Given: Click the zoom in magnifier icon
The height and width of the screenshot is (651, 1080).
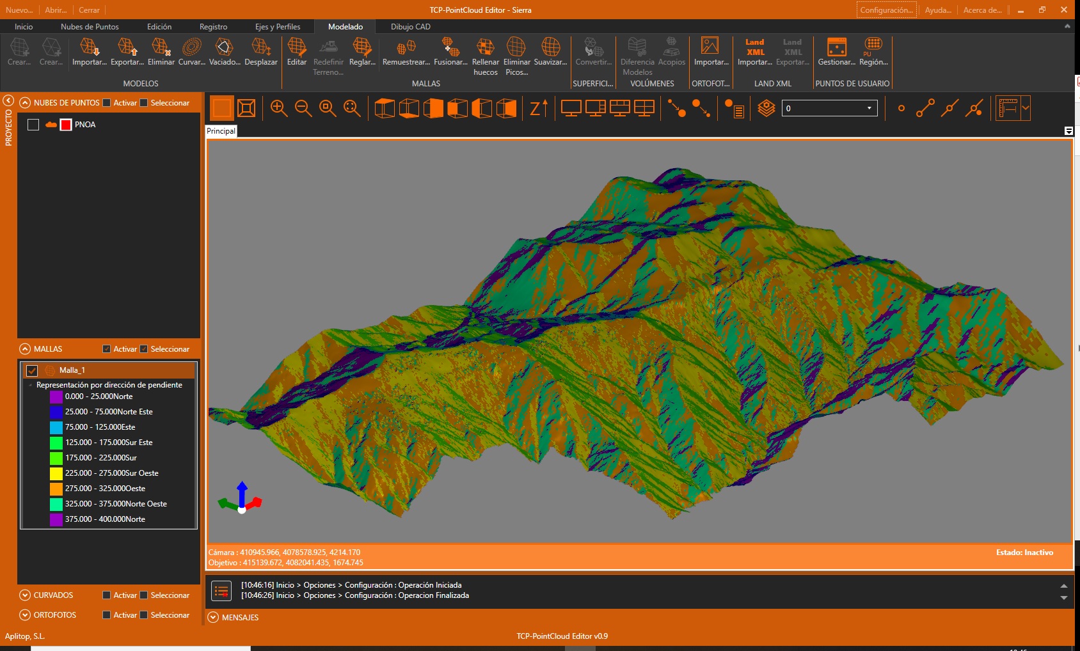Looking at the screenshot, I should (x=279, y=108).
